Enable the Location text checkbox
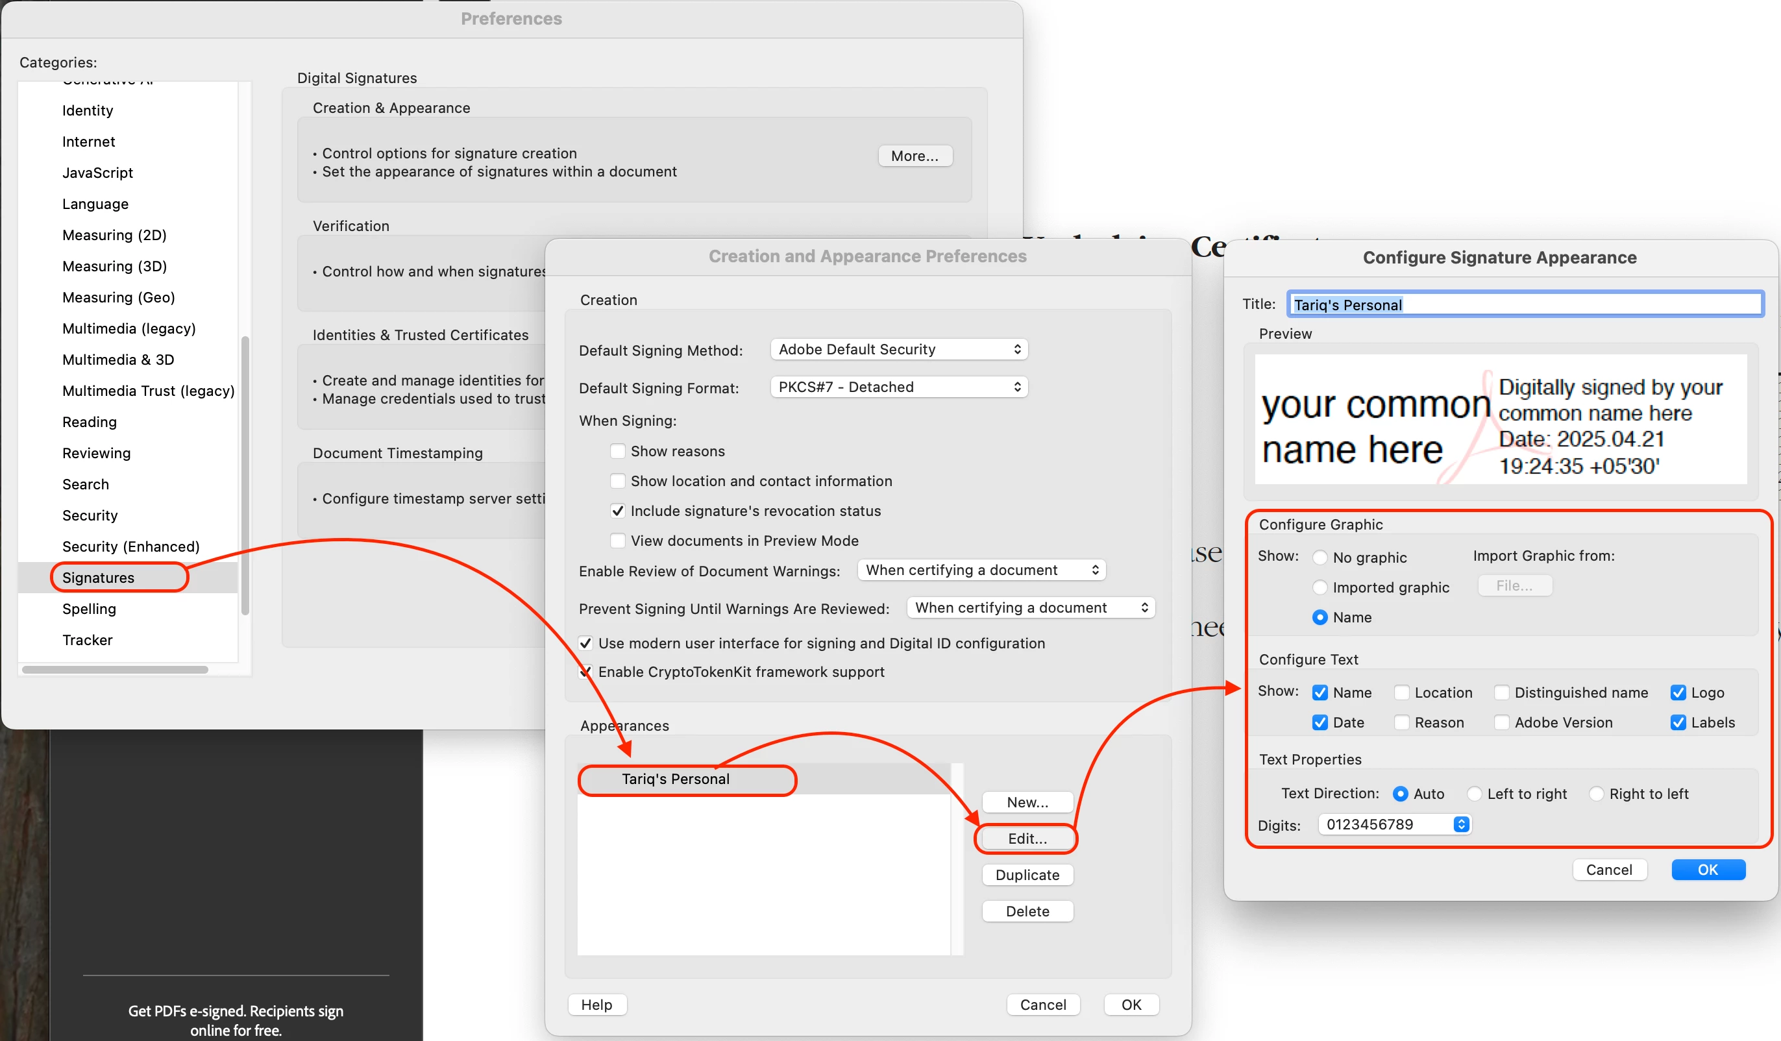The width and height of the screenshot is (1781, 1041). point(1401,692)
